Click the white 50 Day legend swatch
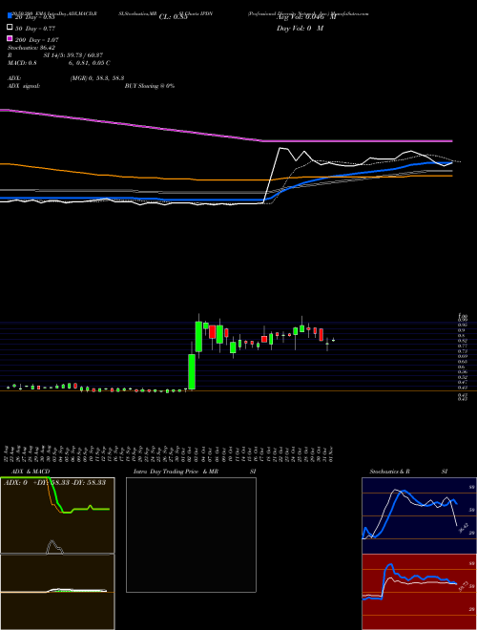477x630 pixels. [x=10, y=28]
